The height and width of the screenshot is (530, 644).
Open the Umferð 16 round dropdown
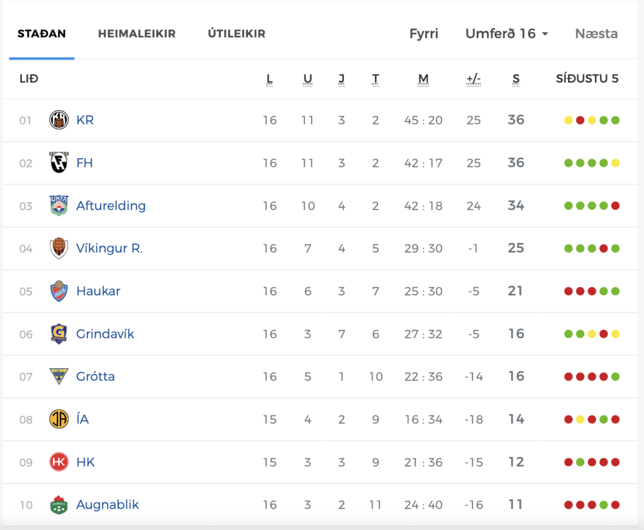click(x=506, y=33)
